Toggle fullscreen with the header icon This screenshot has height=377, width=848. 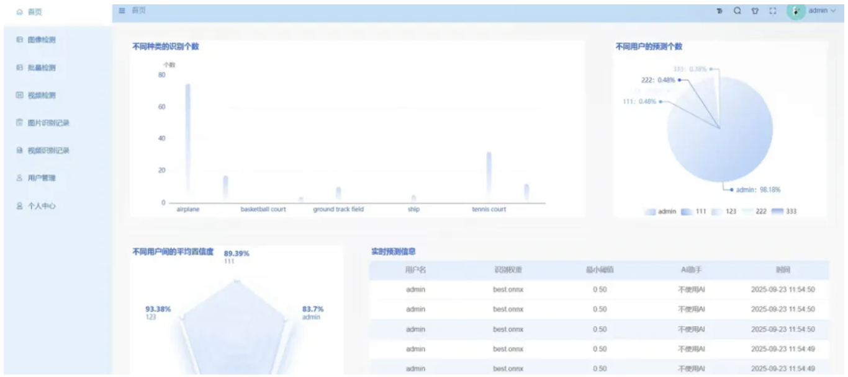click(773, 11)
